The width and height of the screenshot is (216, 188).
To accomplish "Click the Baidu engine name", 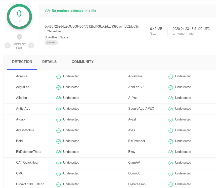I will (x=20, y=141).
